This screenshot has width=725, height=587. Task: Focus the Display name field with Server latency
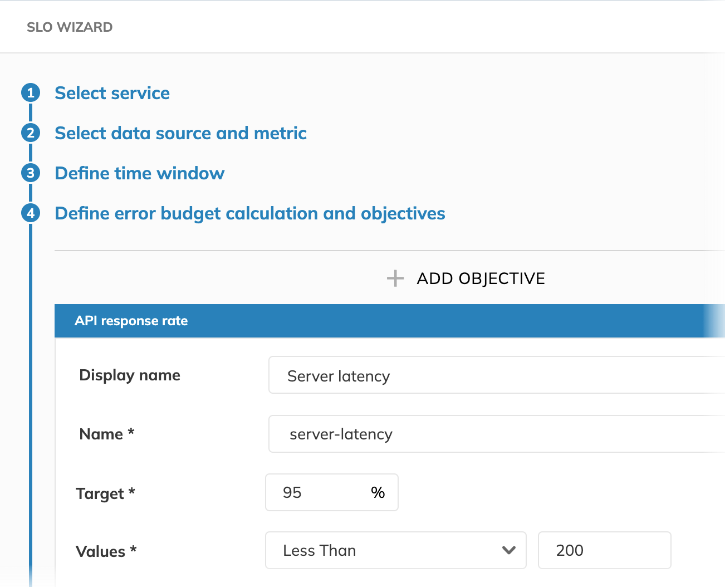[x=497, y=375]
